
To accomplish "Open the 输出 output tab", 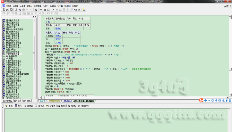I will click(18, 106).
